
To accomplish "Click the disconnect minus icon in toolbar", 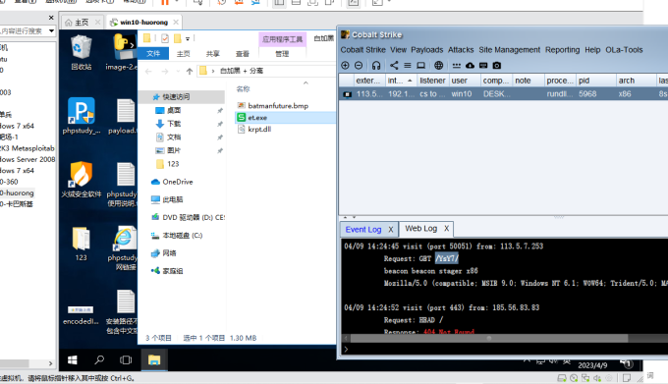I will tap(359, 66).
